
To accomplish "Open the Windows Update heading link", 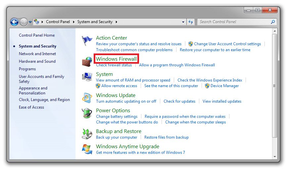I will coord(116,95).
